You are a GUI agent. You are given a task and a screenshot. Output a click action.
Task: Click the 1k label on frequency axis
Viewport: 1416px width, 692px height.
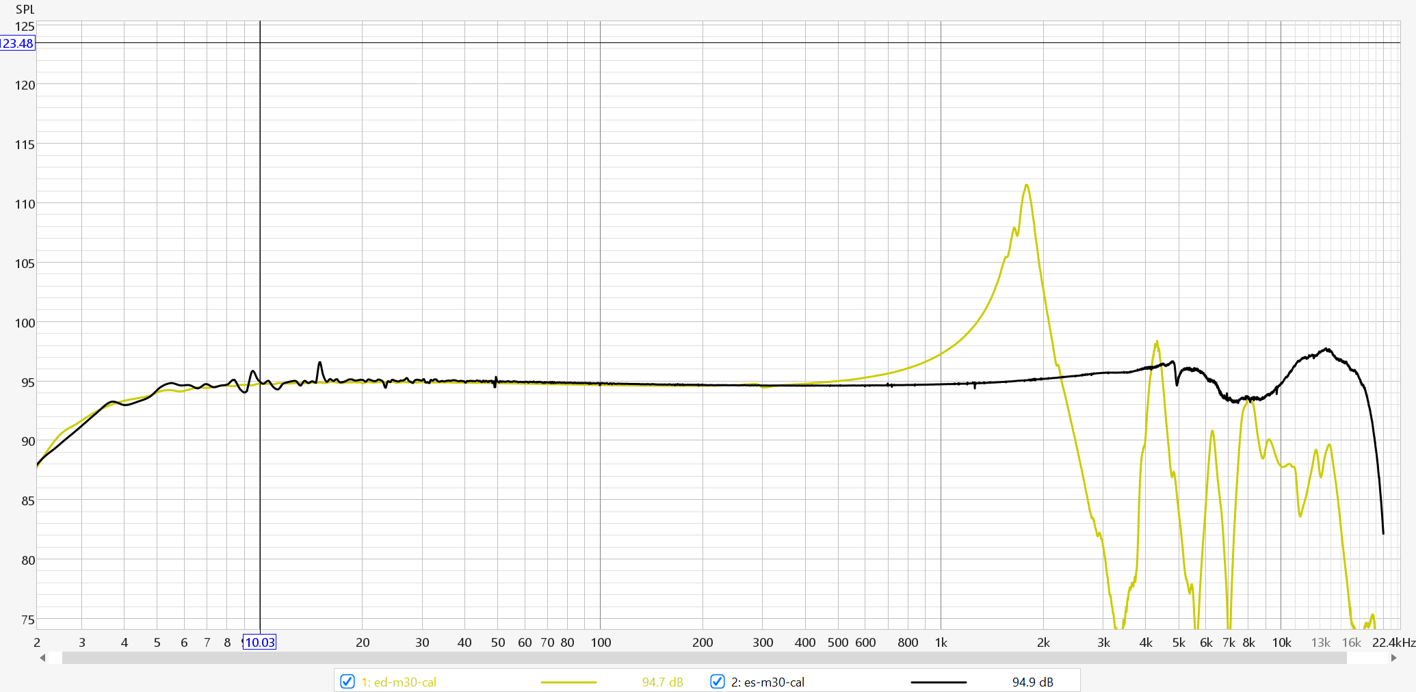pyautogui.click(x=941, y=642)
